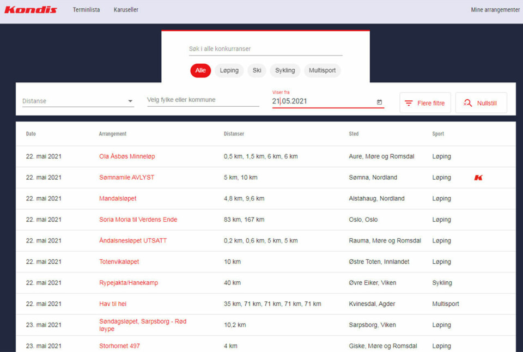This screenshot has height=352, width=523.
Task: Click the text Rauma, Møre og Romsdal
Action: click(x=385, y=240)
